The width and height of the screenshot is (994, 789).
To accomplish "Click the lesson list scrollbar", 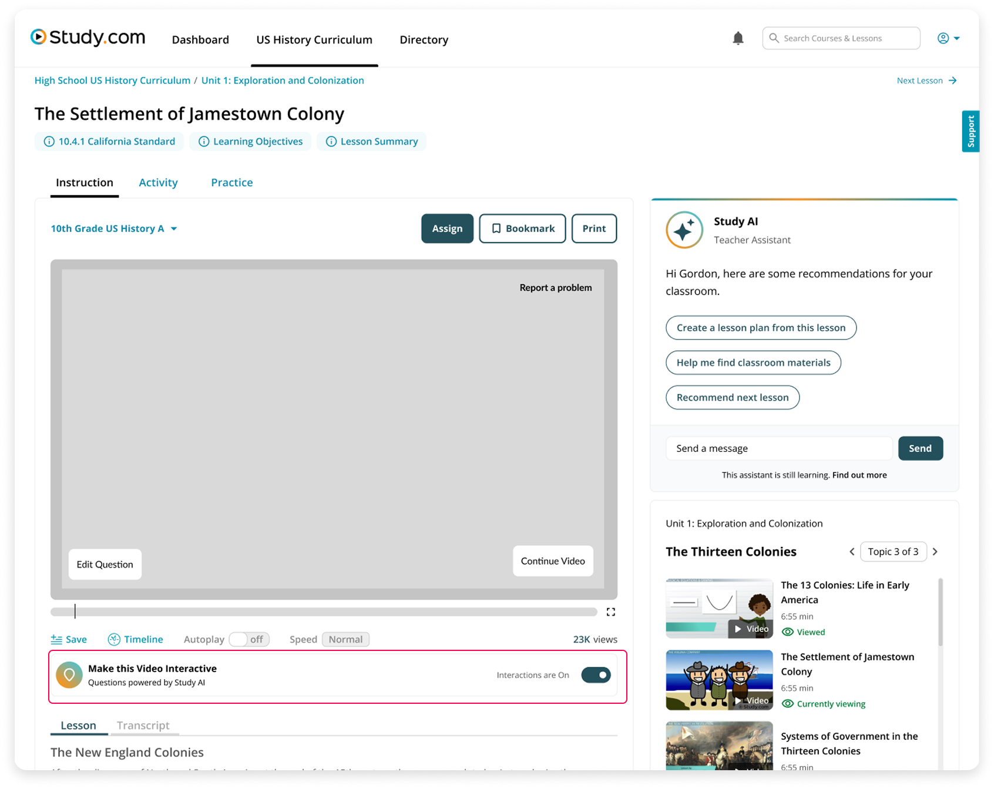I will pos(940,612).
